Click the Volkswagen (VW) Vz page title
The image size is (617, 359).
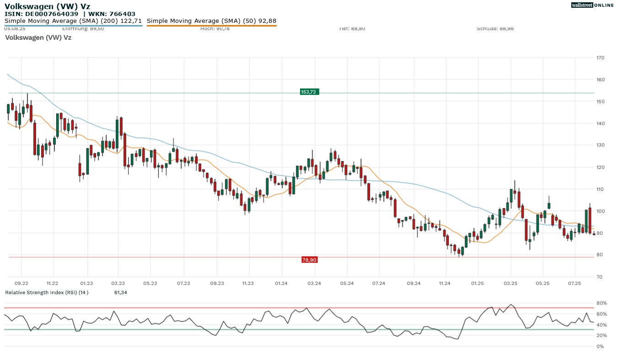(47, 6)
